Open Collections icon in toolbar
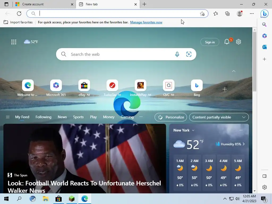 tap(227, 14)
